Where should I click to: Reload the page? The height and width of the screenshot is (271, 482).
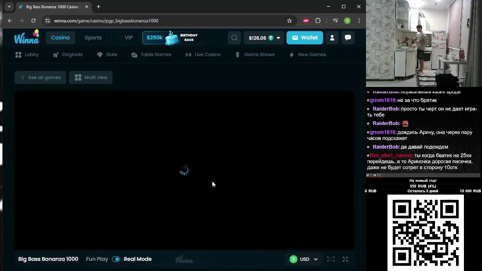[x=34, y=21]
